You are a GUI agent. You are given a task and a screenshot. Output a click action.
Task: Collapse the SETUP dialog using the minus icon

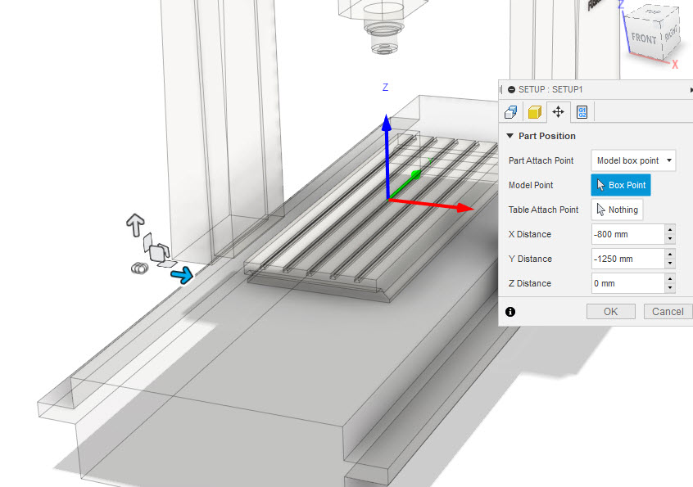(x=511, y=90)
